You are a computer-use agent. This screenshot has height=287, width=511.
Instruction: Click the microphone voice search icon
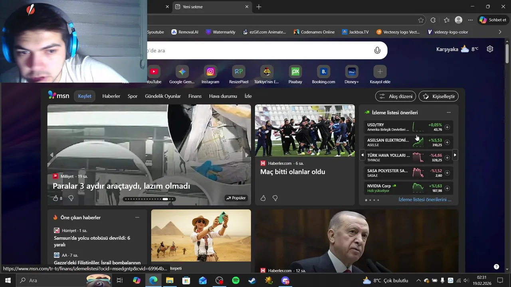(377, 51)
